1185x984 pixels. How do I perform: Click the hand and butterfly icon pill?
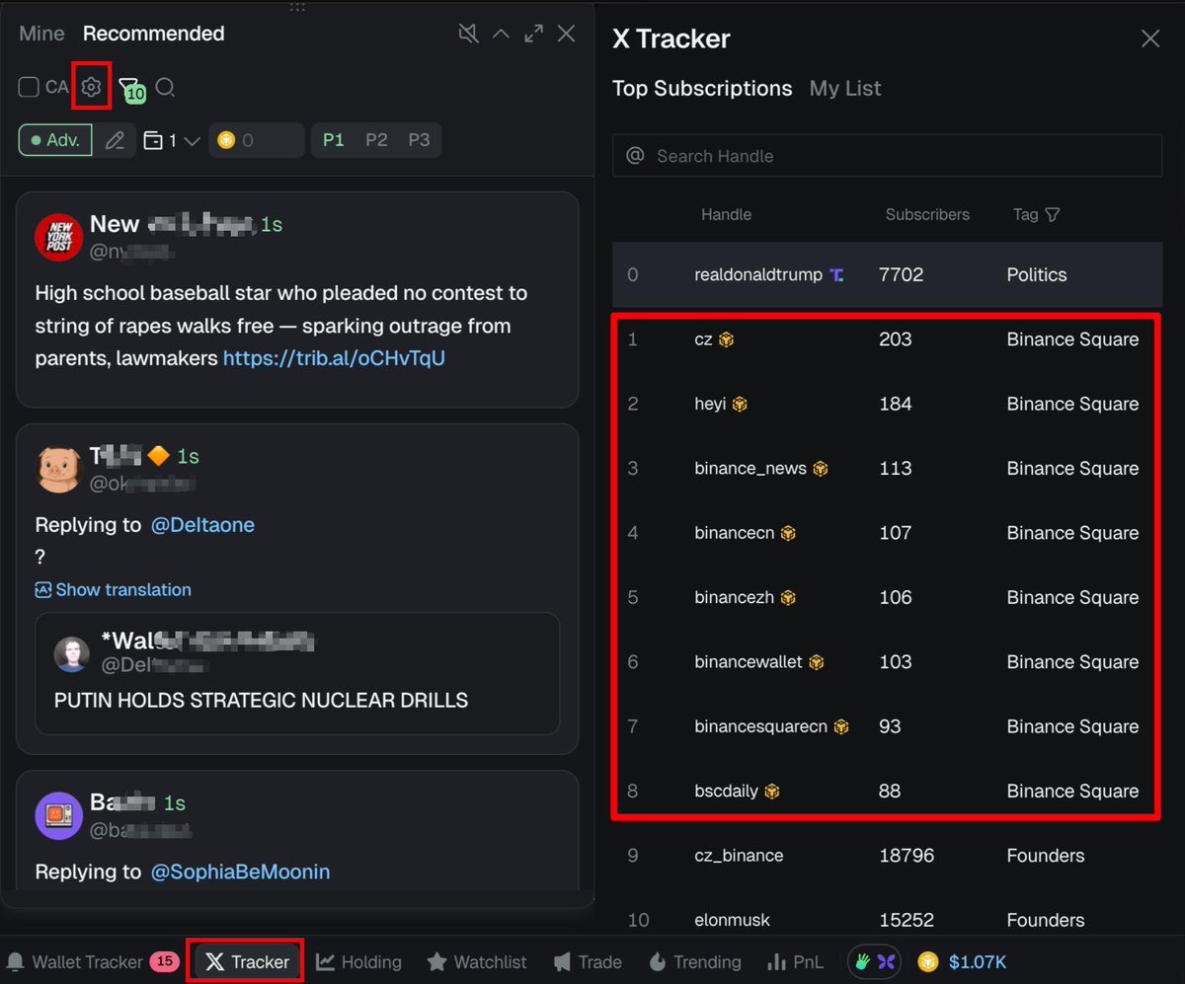pyautogui.click(x=877, y=961)
